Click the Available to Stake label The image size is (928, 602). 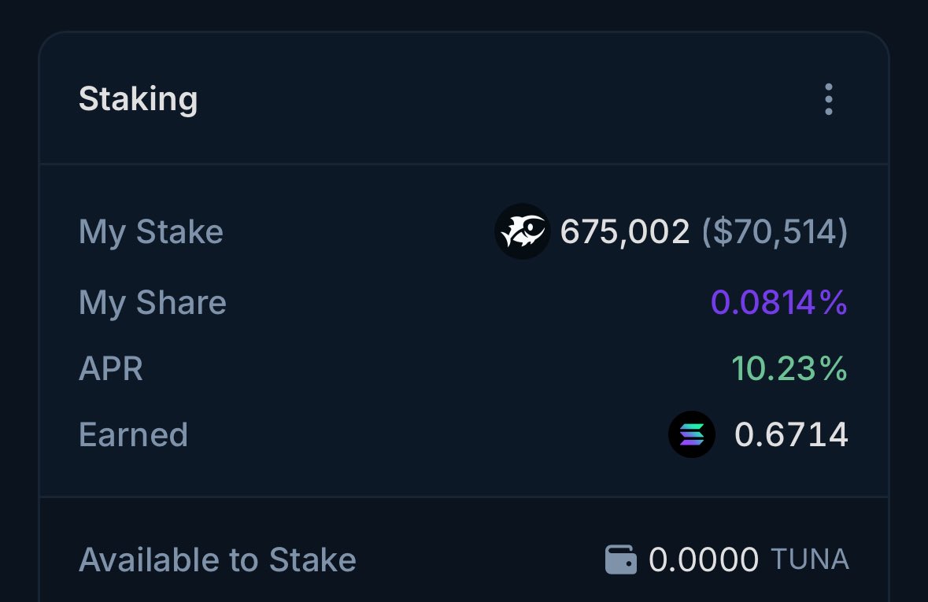(217, 560)
